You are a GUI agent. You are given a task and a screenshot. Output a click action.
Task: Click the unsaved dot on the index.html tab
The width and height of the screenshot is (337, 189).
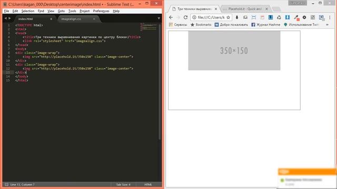coord(51,19)
